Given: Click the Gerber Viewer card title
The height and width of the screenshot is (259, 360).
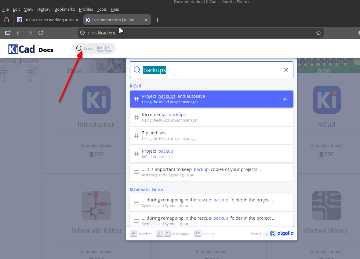Looking at the screenshot, I should coord(326,231).
